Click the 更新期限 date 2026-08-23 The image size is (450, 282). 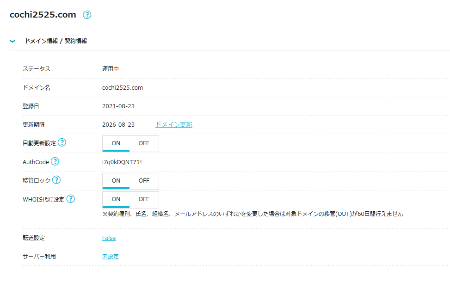click(x=118, y=125)
